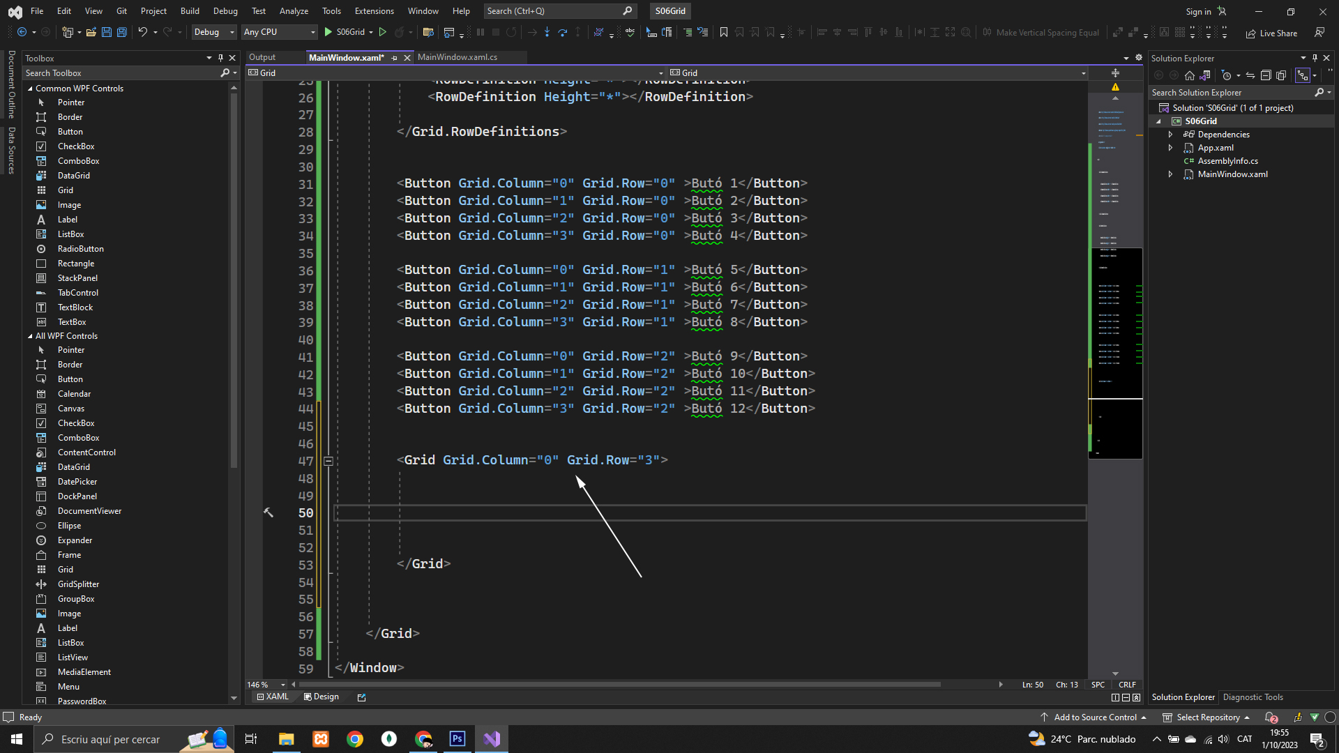The height and width of the screenshot is (753, 1339).
Task: Collapse Common WPF Controls section
Action: click(30, 89)
